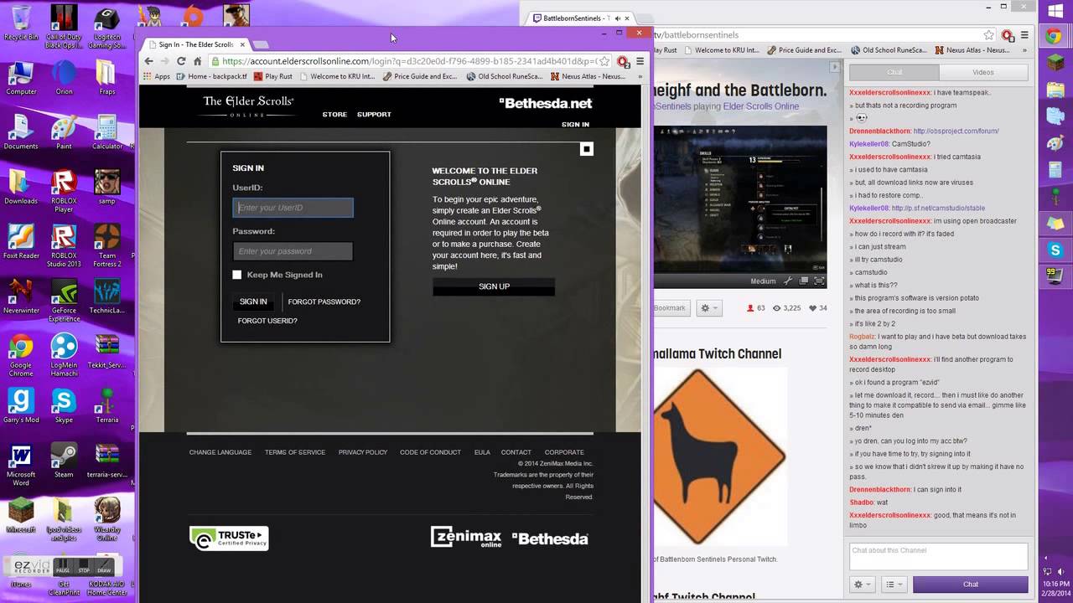Stop the ezvid recording

click(x=84, y=567)
